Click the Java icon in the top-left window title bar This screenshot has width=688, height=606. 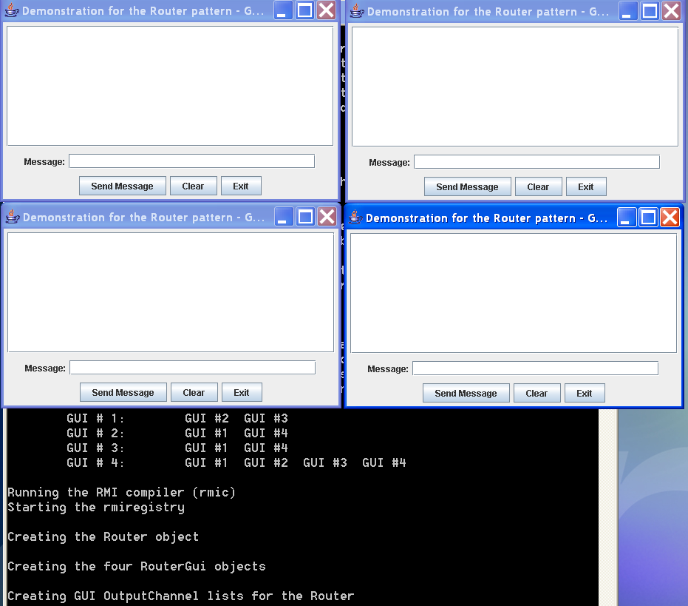12,11
